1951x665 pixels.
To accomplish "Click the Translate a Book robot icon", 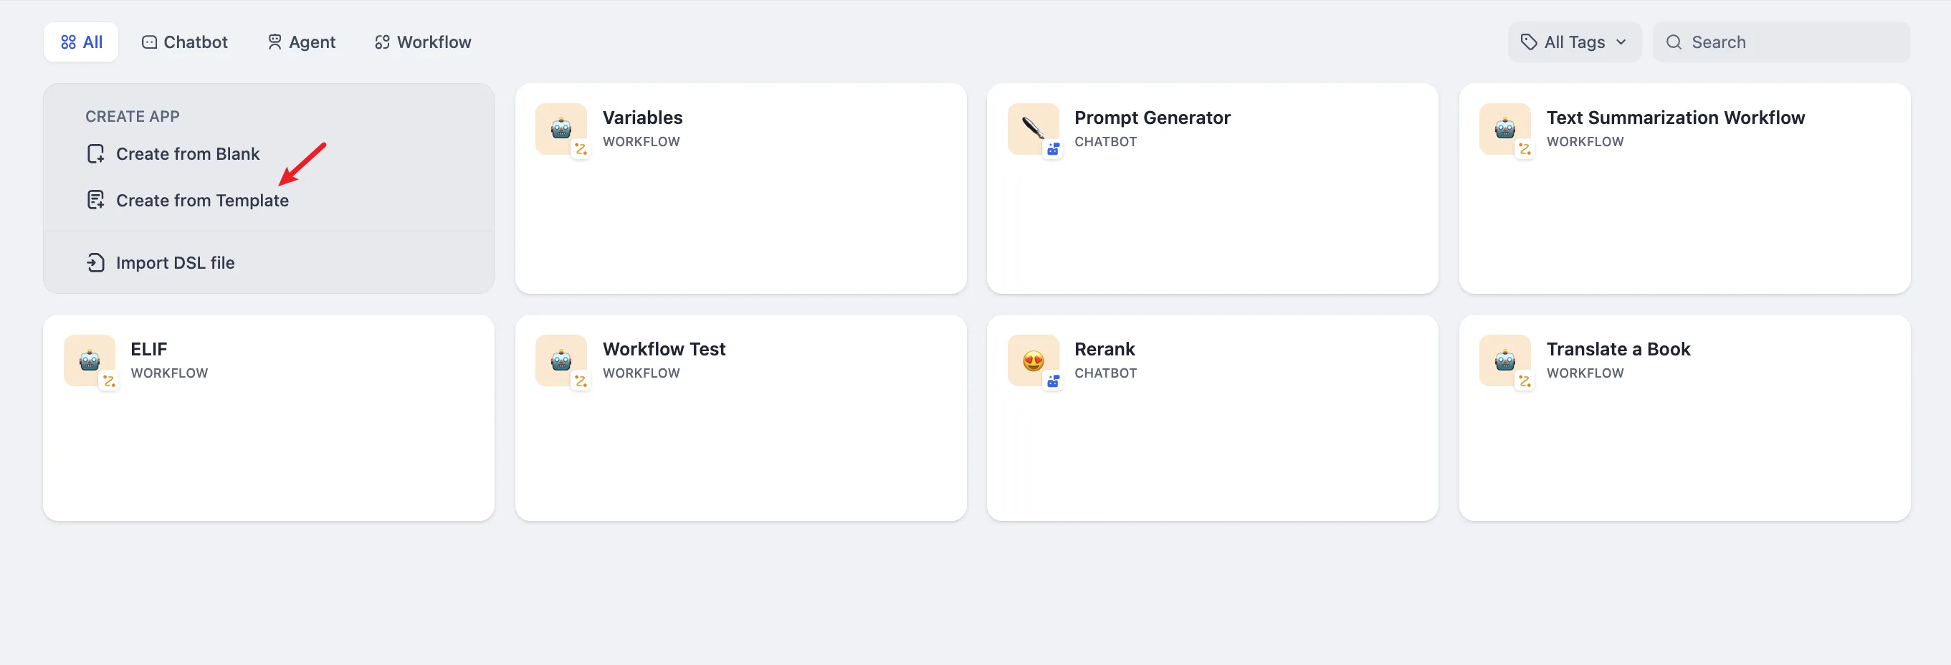I will (1505, 360).
